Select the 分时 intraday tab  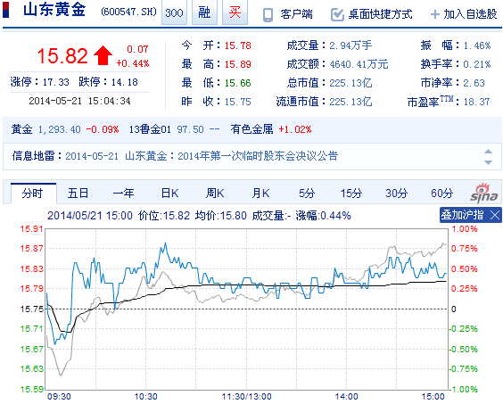[x=33, y=194]
